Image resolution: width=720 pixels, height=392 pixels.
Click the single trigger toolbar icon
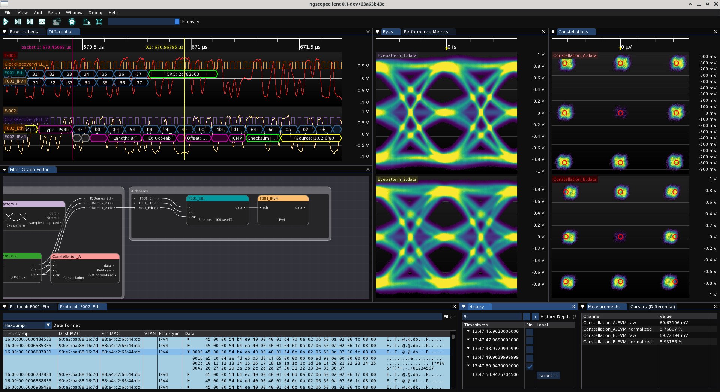pyautogui.click(x=18, y=22)
